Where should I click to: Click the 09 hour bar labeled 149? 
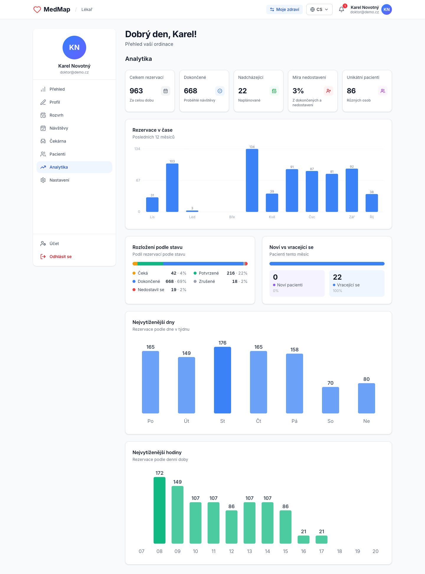177,515
